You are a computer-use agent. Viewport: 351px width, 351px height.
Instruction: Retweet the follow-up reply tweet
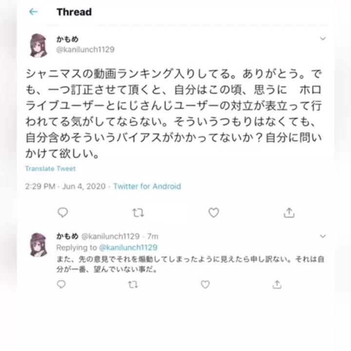click(133, 285)
